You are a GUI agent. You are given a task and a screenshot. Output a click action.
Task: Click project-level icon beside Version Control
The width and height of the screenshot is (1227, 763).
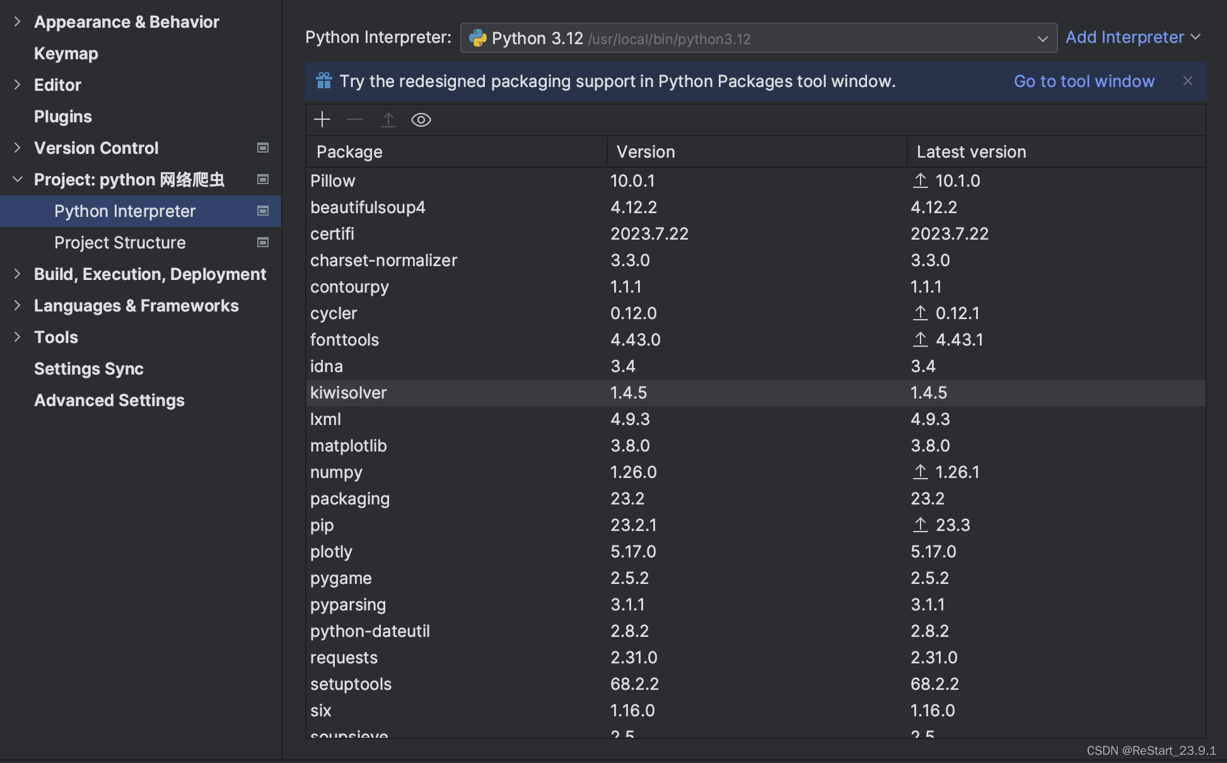point(263,148)
